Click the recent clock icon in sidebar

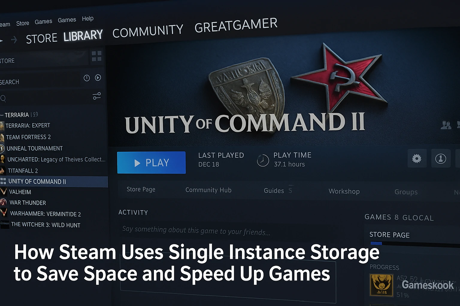point(87,78)
